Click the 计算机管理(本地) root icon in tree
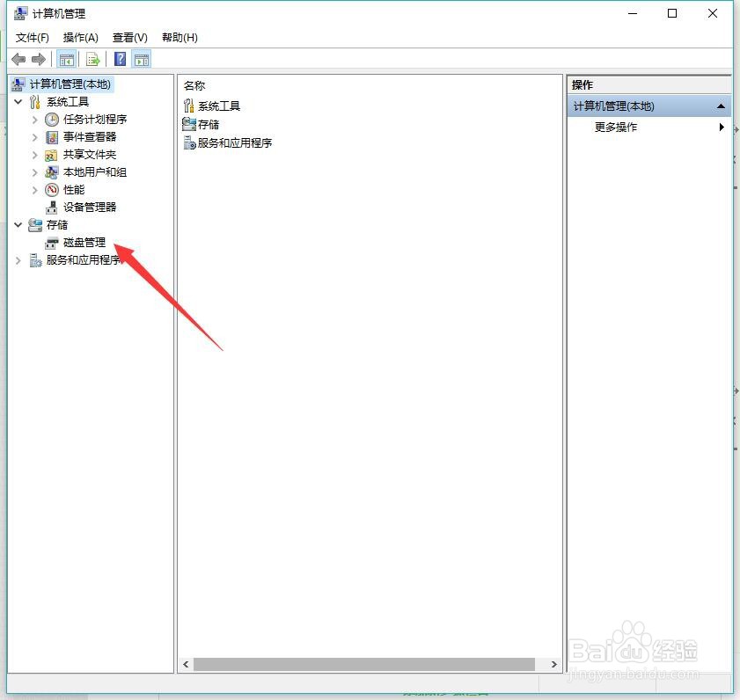 coord(18,84)
